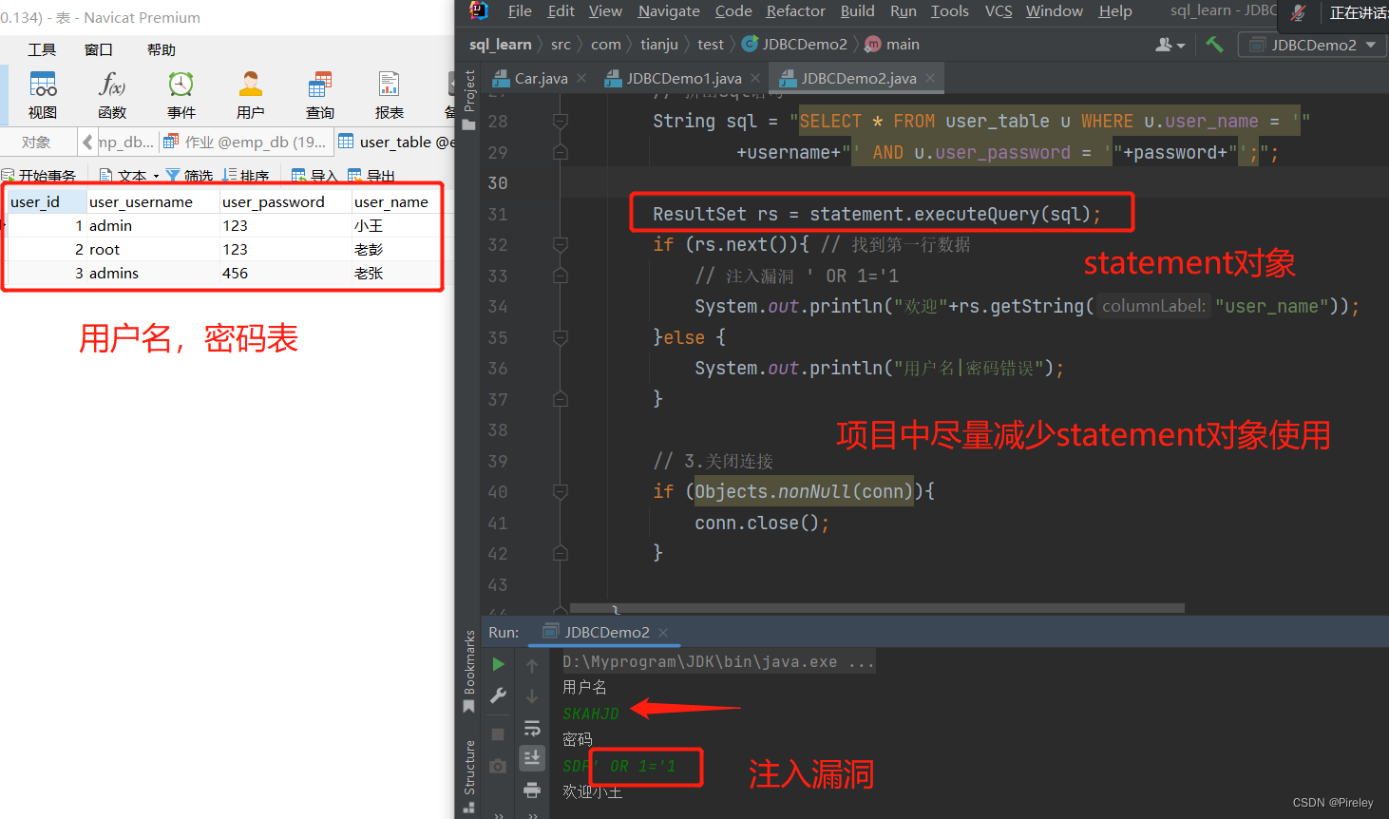The height and width of the screenshot is (819, 1389).
Task: Click the java.exe command line in console
Action: pyautogui.click(x=718, y=661)
